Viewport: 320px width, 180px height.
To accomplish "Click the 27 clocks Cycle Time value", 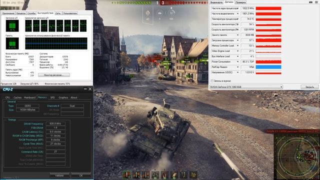I will pos(55,143).
